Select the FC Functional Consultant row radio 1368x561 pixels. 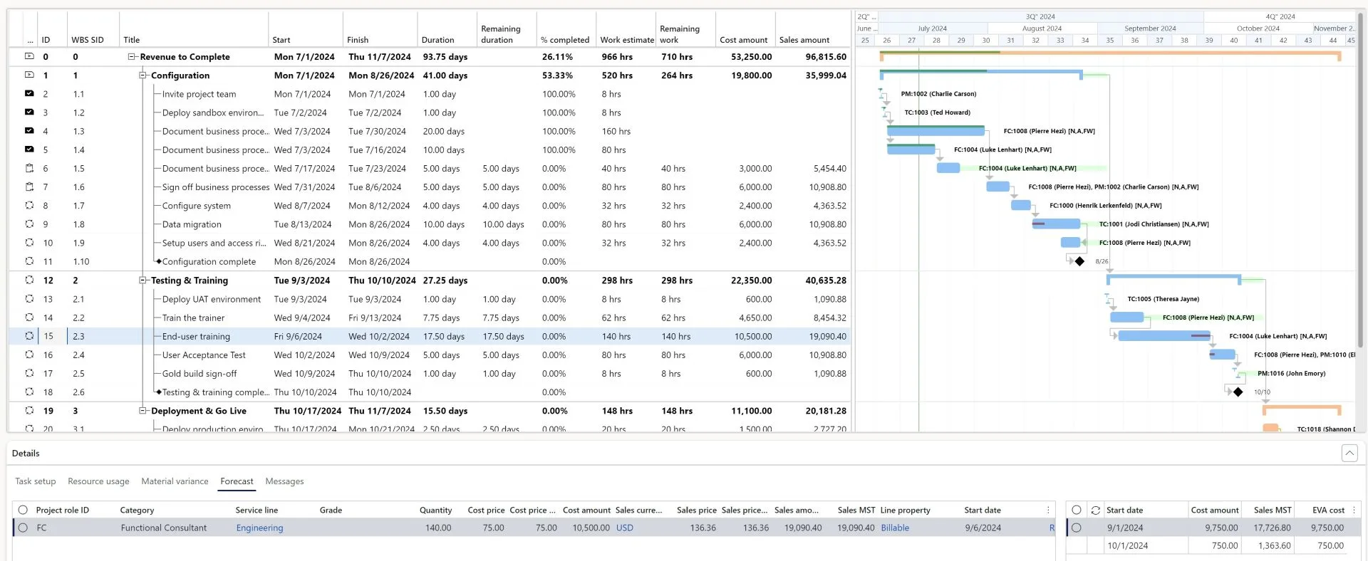tap(23, 528)
